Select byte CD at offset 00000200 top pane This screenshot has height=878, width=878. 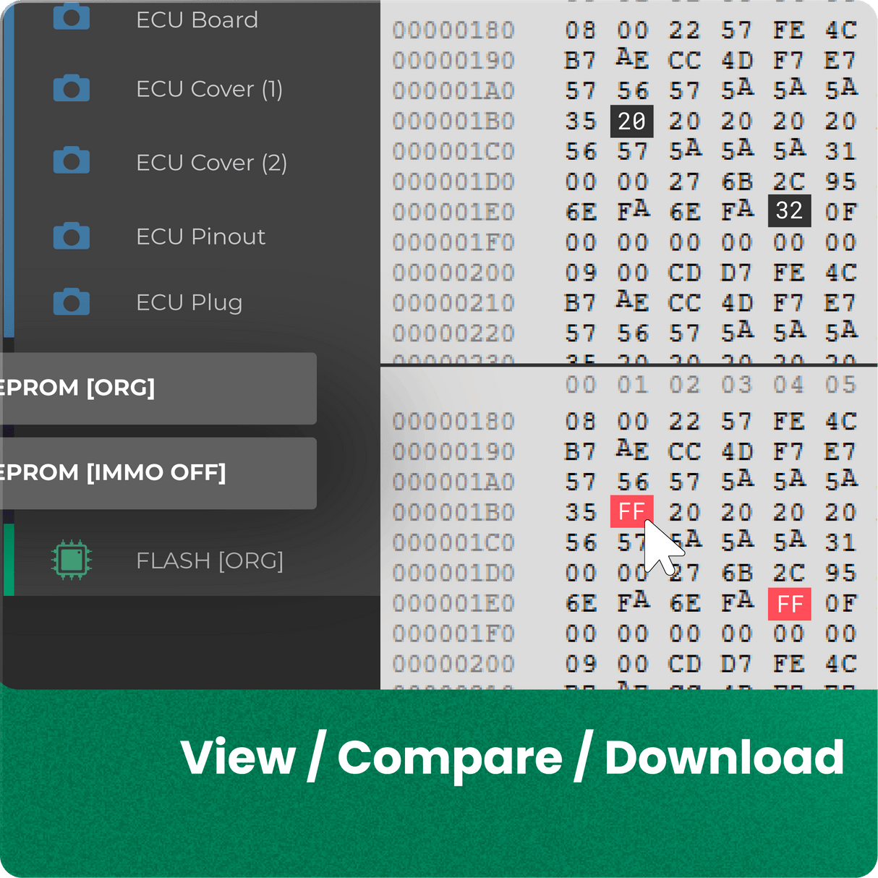point(685,273)
